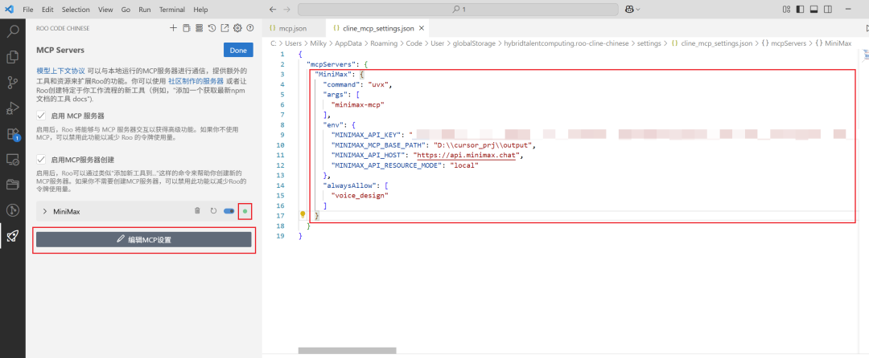Toggle secondary side bar layout icon
Viewport: 869px width, 358px height.
(x=828, y=10)
